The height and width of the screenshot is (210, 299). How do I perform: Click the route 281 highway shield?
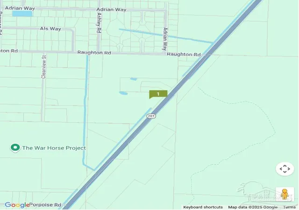pos(151,116)
